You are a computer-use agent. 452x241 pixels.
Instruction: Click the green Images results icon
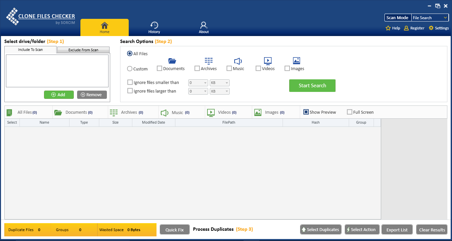pos(258,112)
